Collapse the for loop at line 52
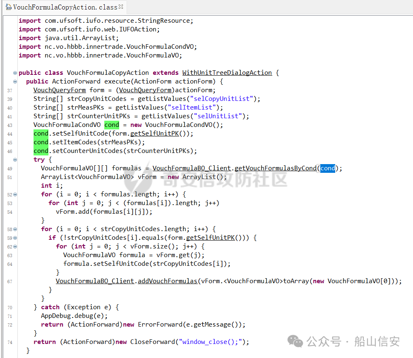This screenshot has height=358, width=413. point(15,194)
